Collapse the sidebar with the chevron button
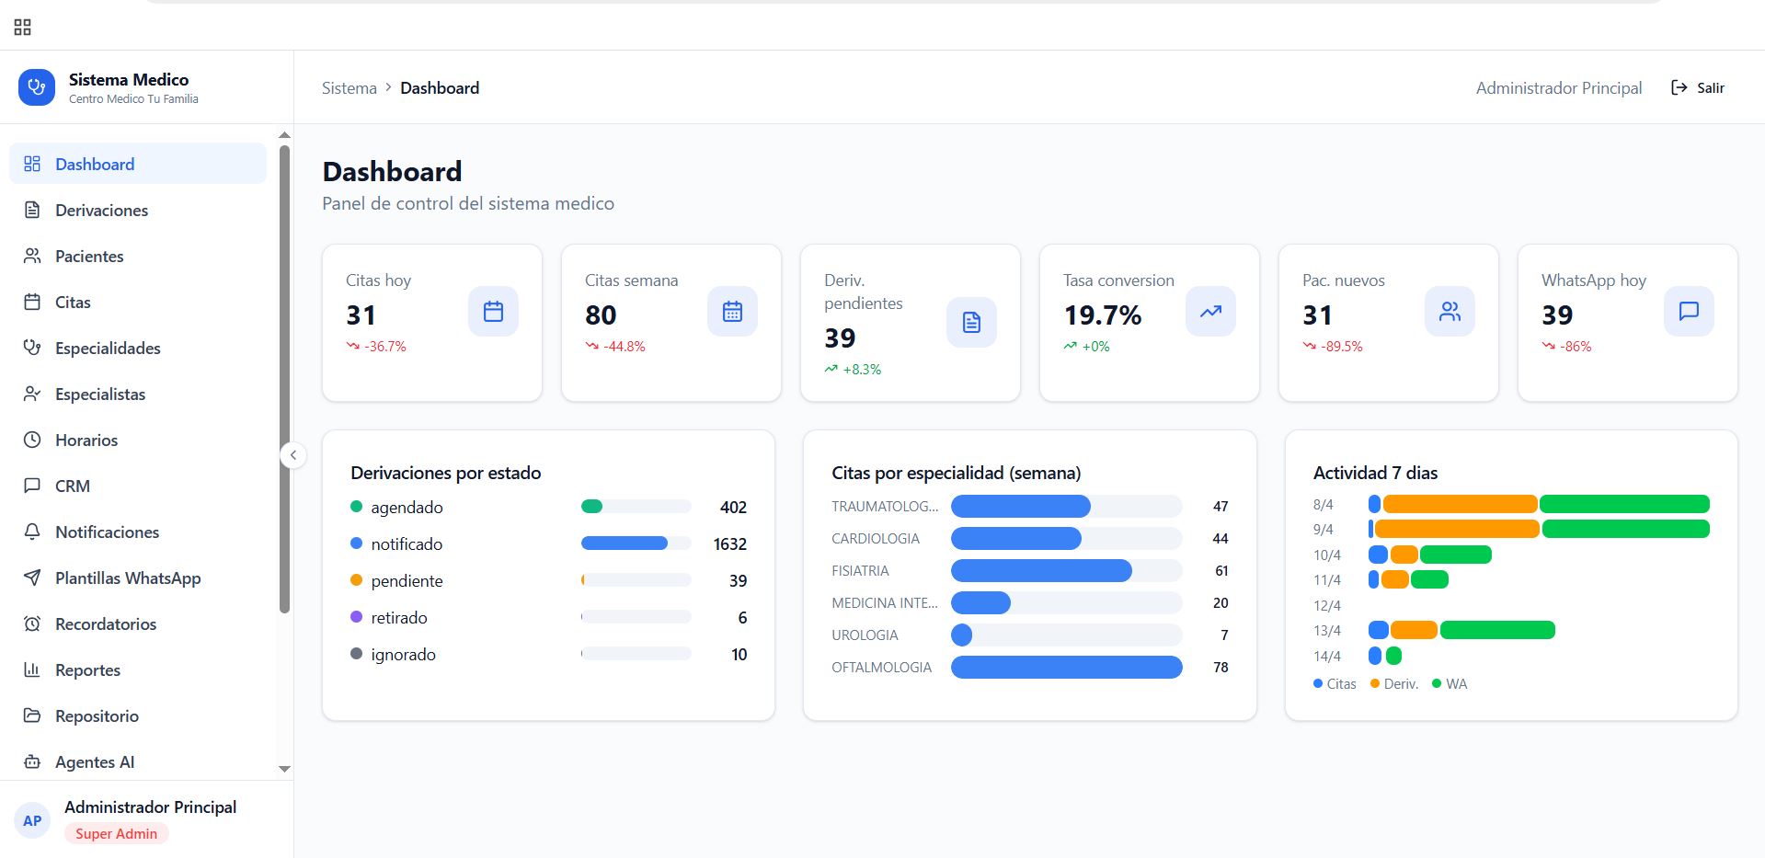This screenshot has height=858, width=1765. coord(293,455)
